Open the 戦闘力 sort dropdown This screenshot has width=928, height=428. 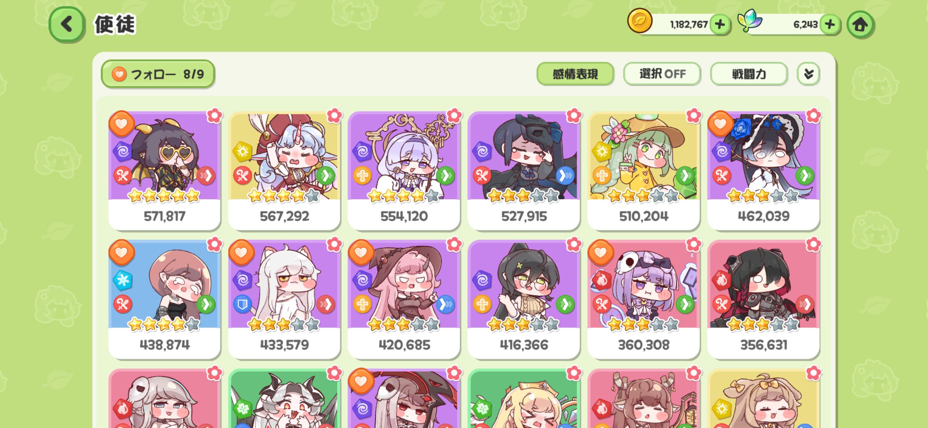(x=749, y=74)
